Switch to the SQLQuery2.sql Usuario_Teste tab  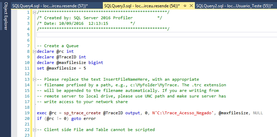[x=235, y=6]
